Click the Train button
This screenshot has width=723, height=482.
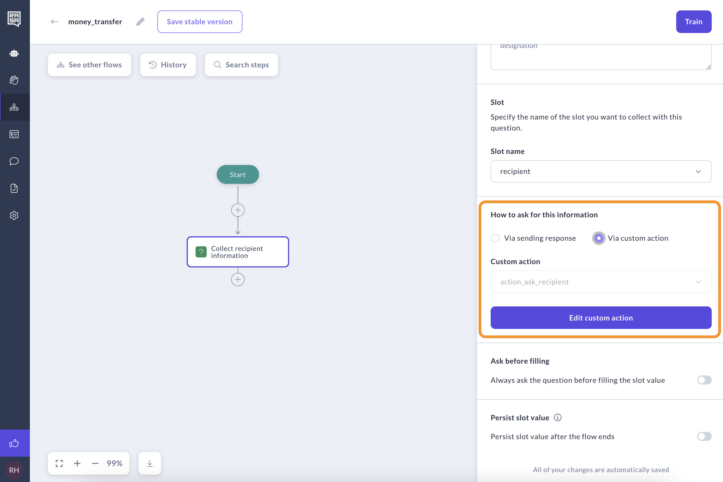[693, 22]
